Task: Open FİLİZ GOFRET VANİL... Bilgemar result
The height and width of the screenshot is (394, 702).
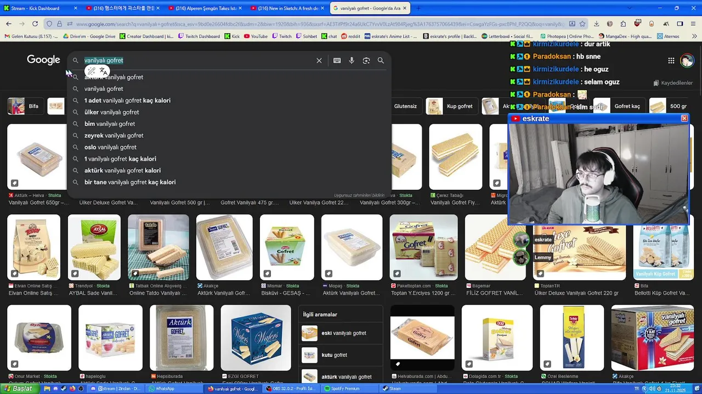Action: tap(494, 247)
